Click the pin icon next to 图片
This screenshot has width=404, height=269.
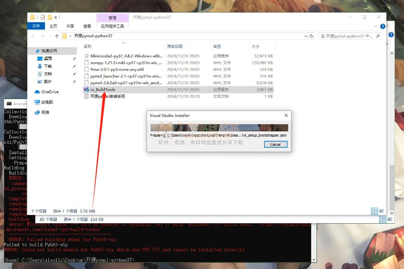(74, 82)
